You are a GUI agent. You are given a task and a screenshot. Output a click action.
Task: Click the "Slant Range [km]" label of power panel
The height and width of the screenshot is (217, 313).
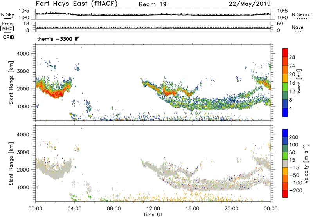pyautogui.click(x=11, y=83)
